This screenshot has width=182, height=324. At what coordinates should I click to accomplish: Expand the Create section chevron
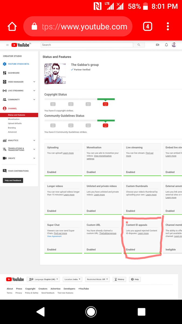point(34,158)
